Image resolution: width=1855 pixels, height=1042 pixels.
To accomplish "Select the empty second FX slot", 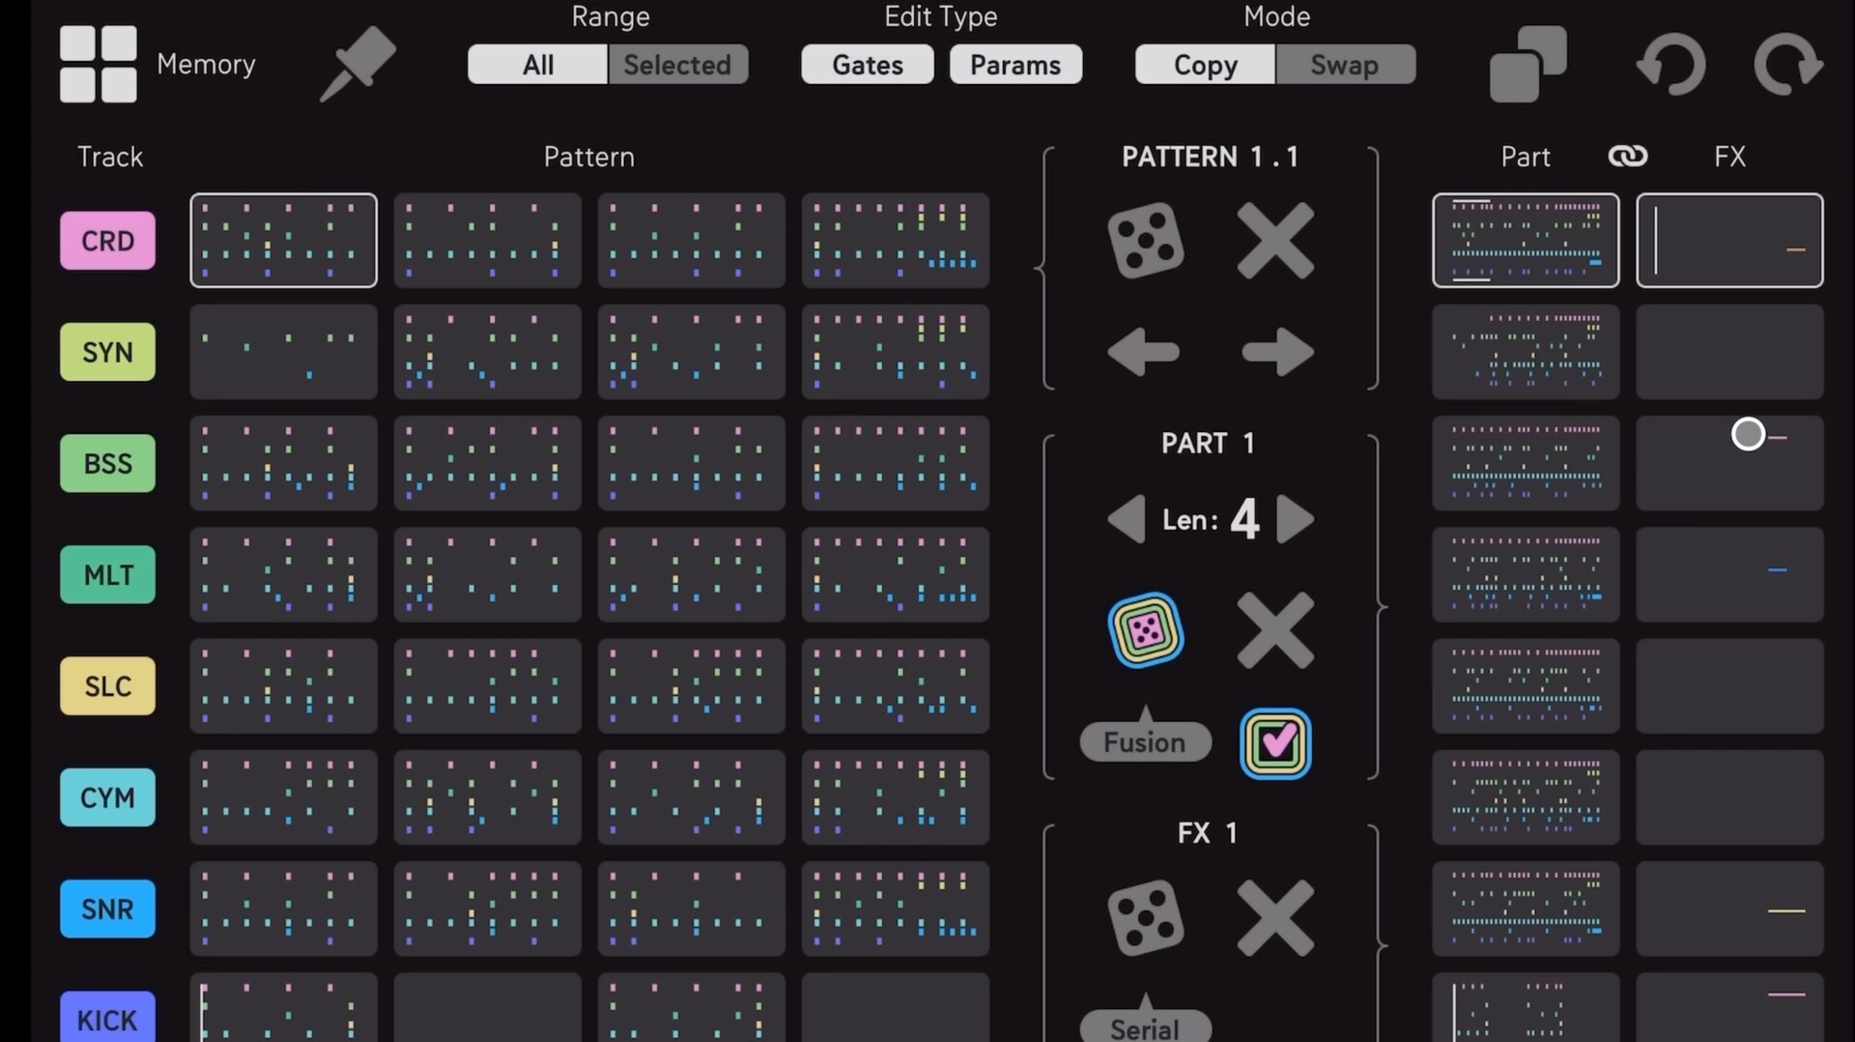I will tap(1729, 352).
